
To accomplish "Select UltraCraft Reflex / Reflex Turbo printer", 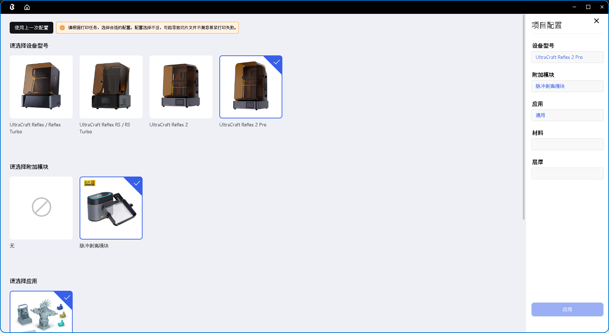I will tap(41, 87).
